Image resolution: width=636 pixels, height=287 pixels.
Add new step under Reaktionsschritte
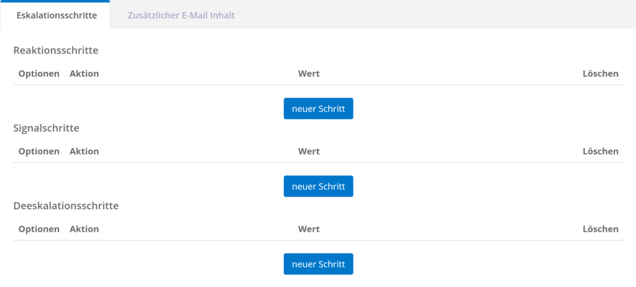(x=318, y=108)
